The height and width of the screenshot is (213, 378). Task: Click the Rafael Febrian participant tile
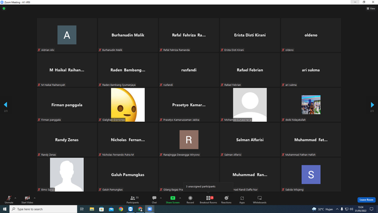click(250, 70)
